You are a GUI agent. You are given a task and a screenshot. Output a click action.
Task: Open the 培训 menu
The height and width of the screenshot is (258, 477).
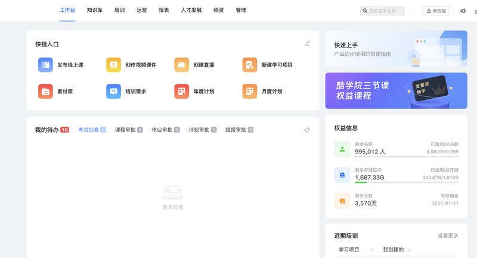(x=120, y=10)
